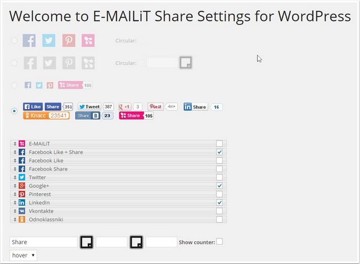Viewport: 360px width, 264px height.
Task: Click the blue Facebook Share button
Action: 53,107
